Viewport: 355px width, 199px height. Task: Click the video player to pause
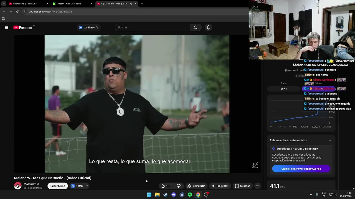137,104
